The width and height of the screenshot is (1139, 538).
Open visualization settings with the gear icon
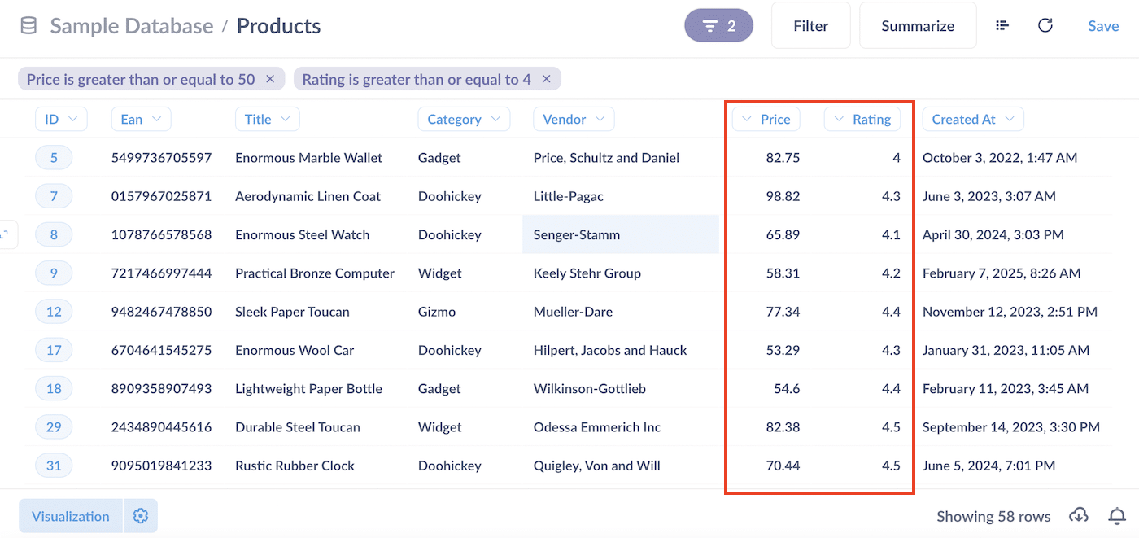click(x=140, y=515)
